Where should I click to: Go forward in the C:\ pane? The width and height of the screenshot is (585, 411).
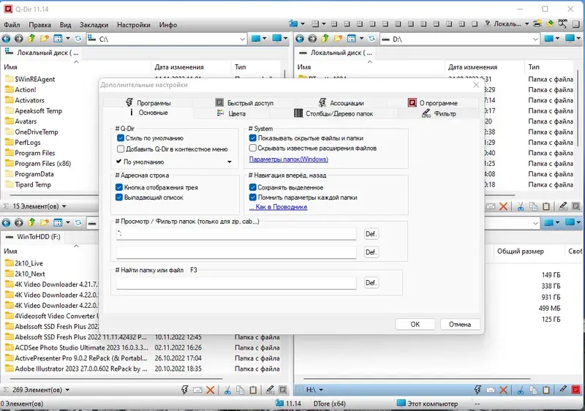(19, 39)
